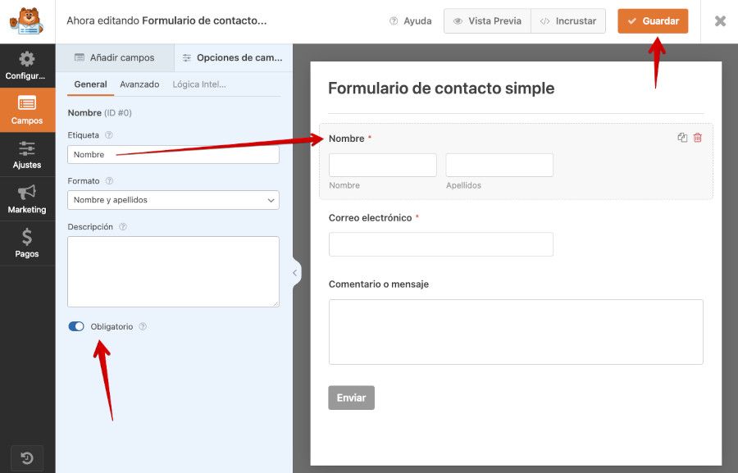Screen dimensions: 738x473
Task: Open the Configuración gear panel
Action: tap(27, 66)
